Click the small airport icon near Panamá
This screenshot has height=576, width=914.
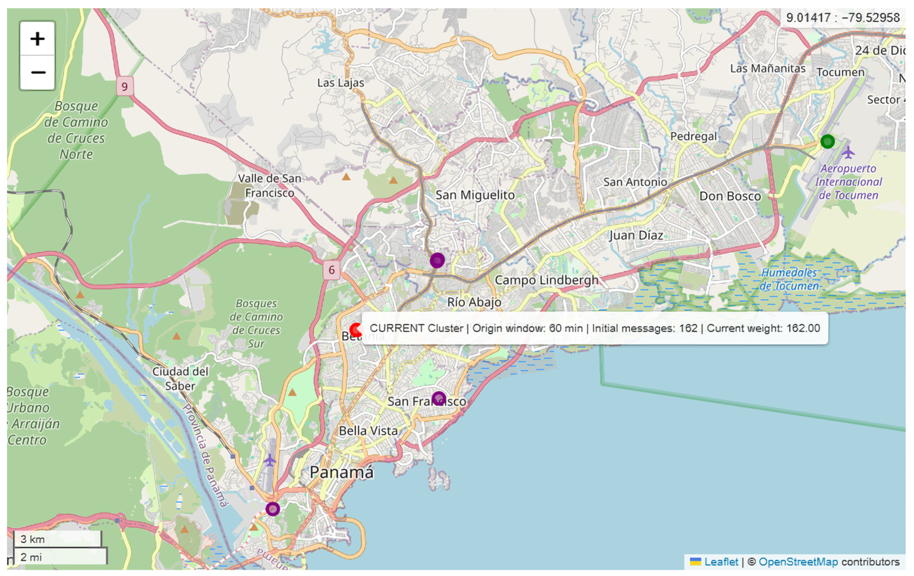[x=270, y=460]
